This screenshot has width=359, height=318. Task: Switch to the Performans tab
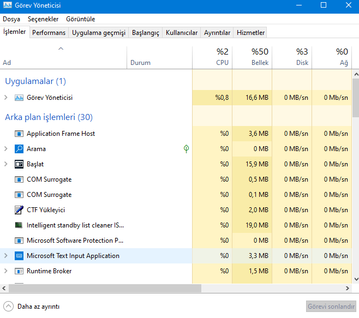click(x=49, y=33)
